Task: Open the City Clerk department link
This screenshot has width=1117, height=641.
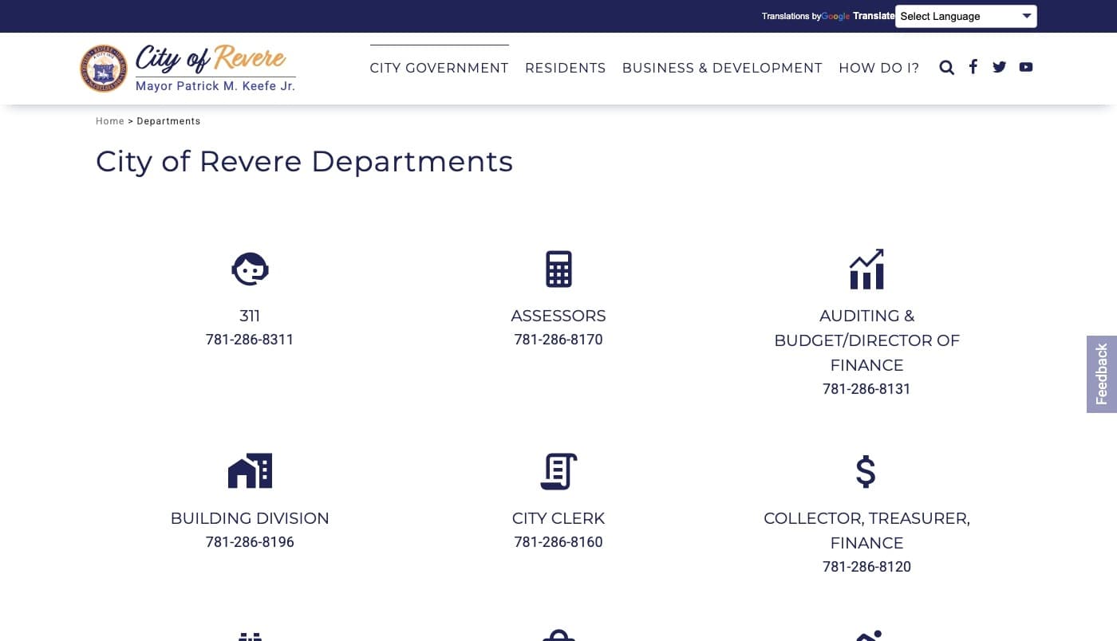Action: click(x=558, y=518)
